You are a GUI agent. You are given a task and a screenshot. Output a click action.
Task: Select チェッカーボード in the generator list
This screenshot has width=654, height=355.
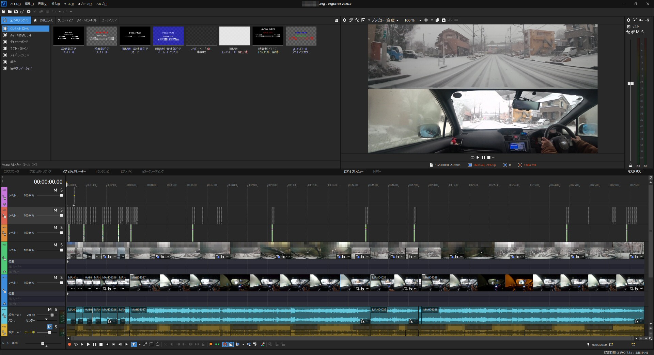click(19, 42)
